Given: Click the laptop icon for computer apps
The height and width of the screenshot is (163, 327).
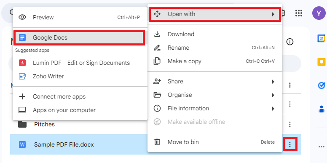Looking at the screenshot, I should 22,110.
